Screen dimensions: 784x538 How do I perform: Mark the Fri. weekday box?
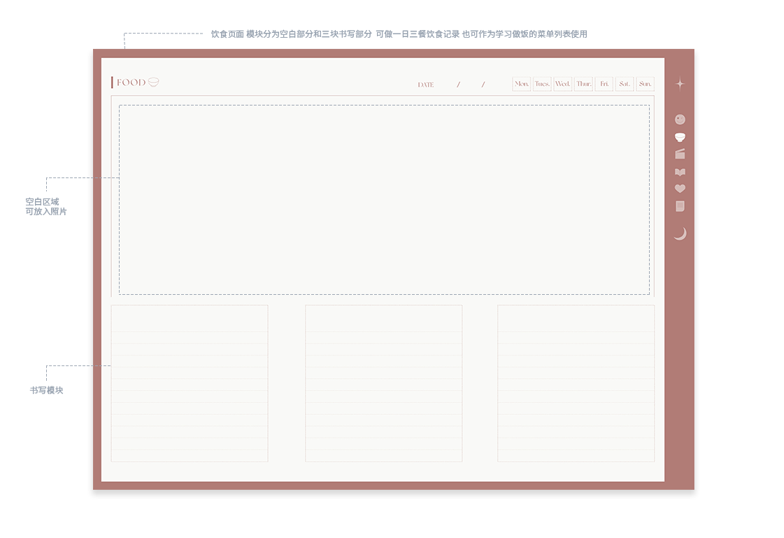(x=604, y=84)
